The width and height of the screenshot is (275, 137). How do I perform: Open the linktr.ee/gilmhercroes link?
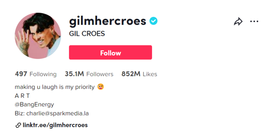click(55, 125)
